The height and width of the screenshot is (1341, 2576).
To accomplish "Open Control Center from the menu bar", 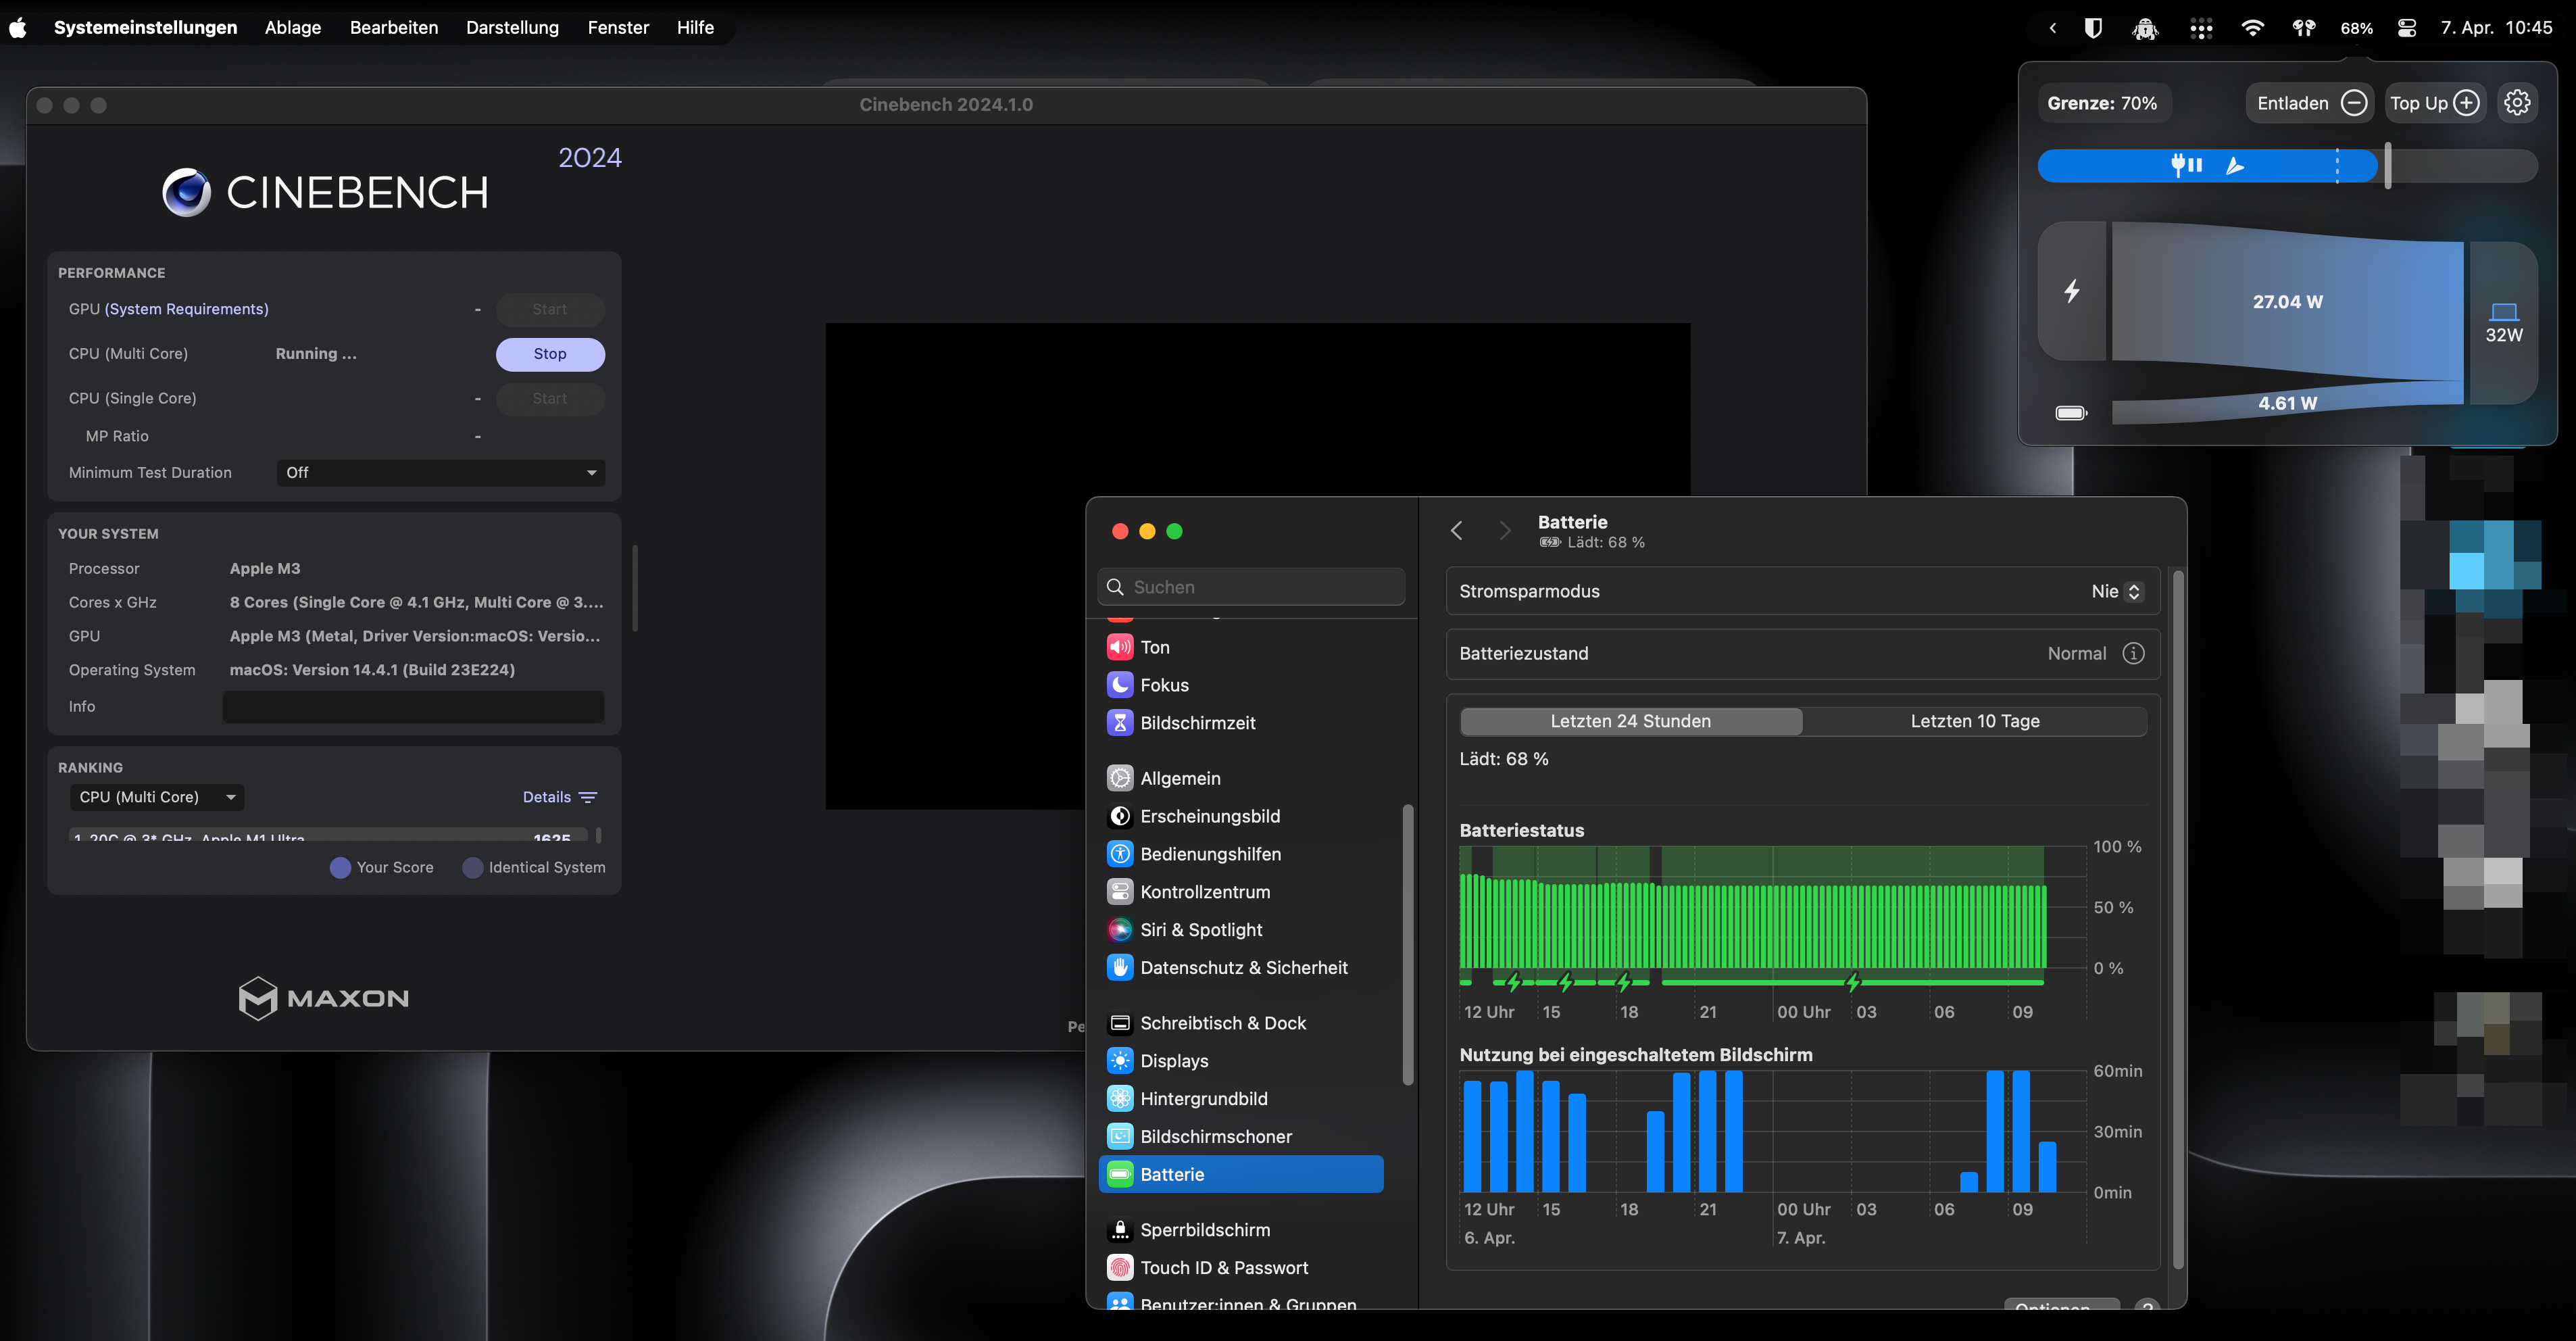I will click(2407, 28).
